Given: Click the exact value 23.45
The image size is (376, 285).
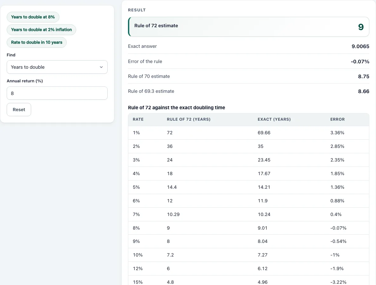Looking at the screenshot, I should pyautogui.click(x=264, y=160).
